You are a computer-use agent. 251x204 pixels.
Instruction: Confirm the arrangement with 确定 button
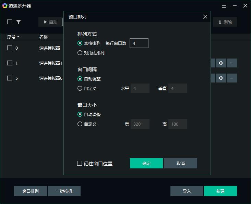coord(146,163)
